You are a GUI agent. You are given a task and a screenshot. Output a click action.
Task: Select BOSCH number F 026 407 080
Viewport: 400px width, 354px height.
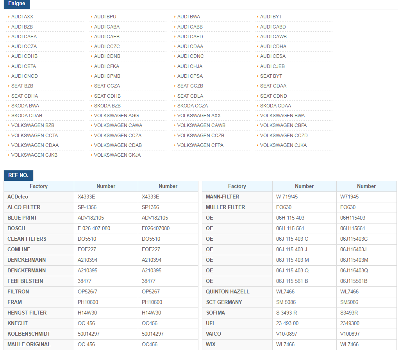pos(94,229)
